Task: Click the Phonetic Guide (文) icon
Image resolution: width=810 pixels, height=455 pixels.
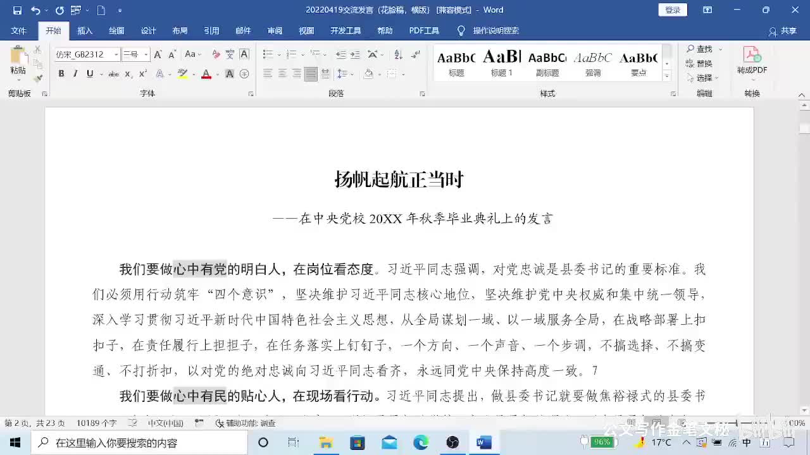Action: point(230,54)
